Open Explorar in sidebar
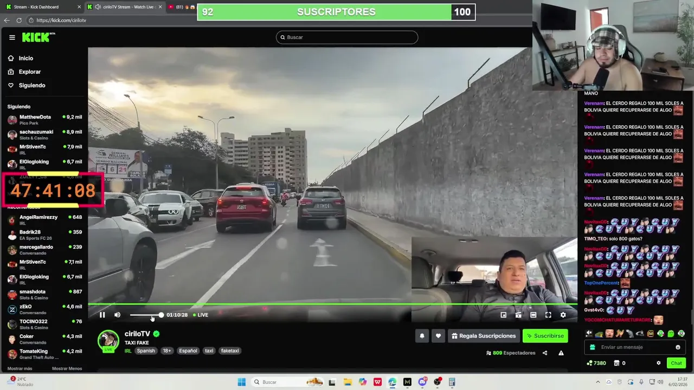The height and width of the screenshot is (390, 694). tap(24, 71)
